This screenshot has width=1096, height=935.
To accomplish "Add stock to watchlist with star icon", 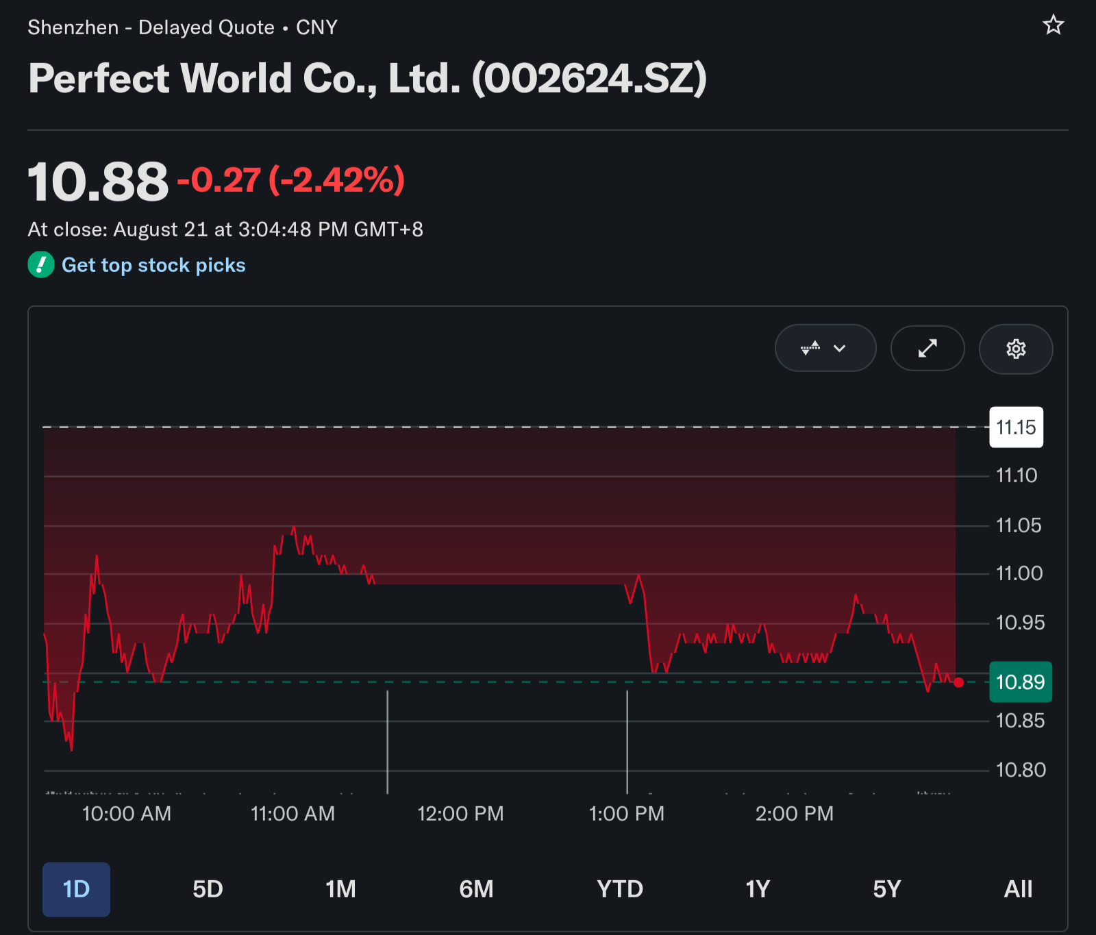I will click(1054, 25).
